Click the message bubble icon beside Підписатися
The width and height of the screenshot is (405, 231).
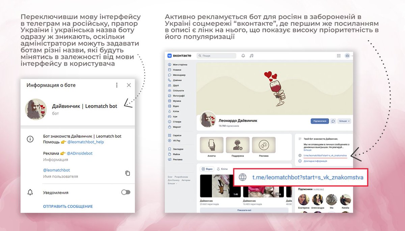333,121
